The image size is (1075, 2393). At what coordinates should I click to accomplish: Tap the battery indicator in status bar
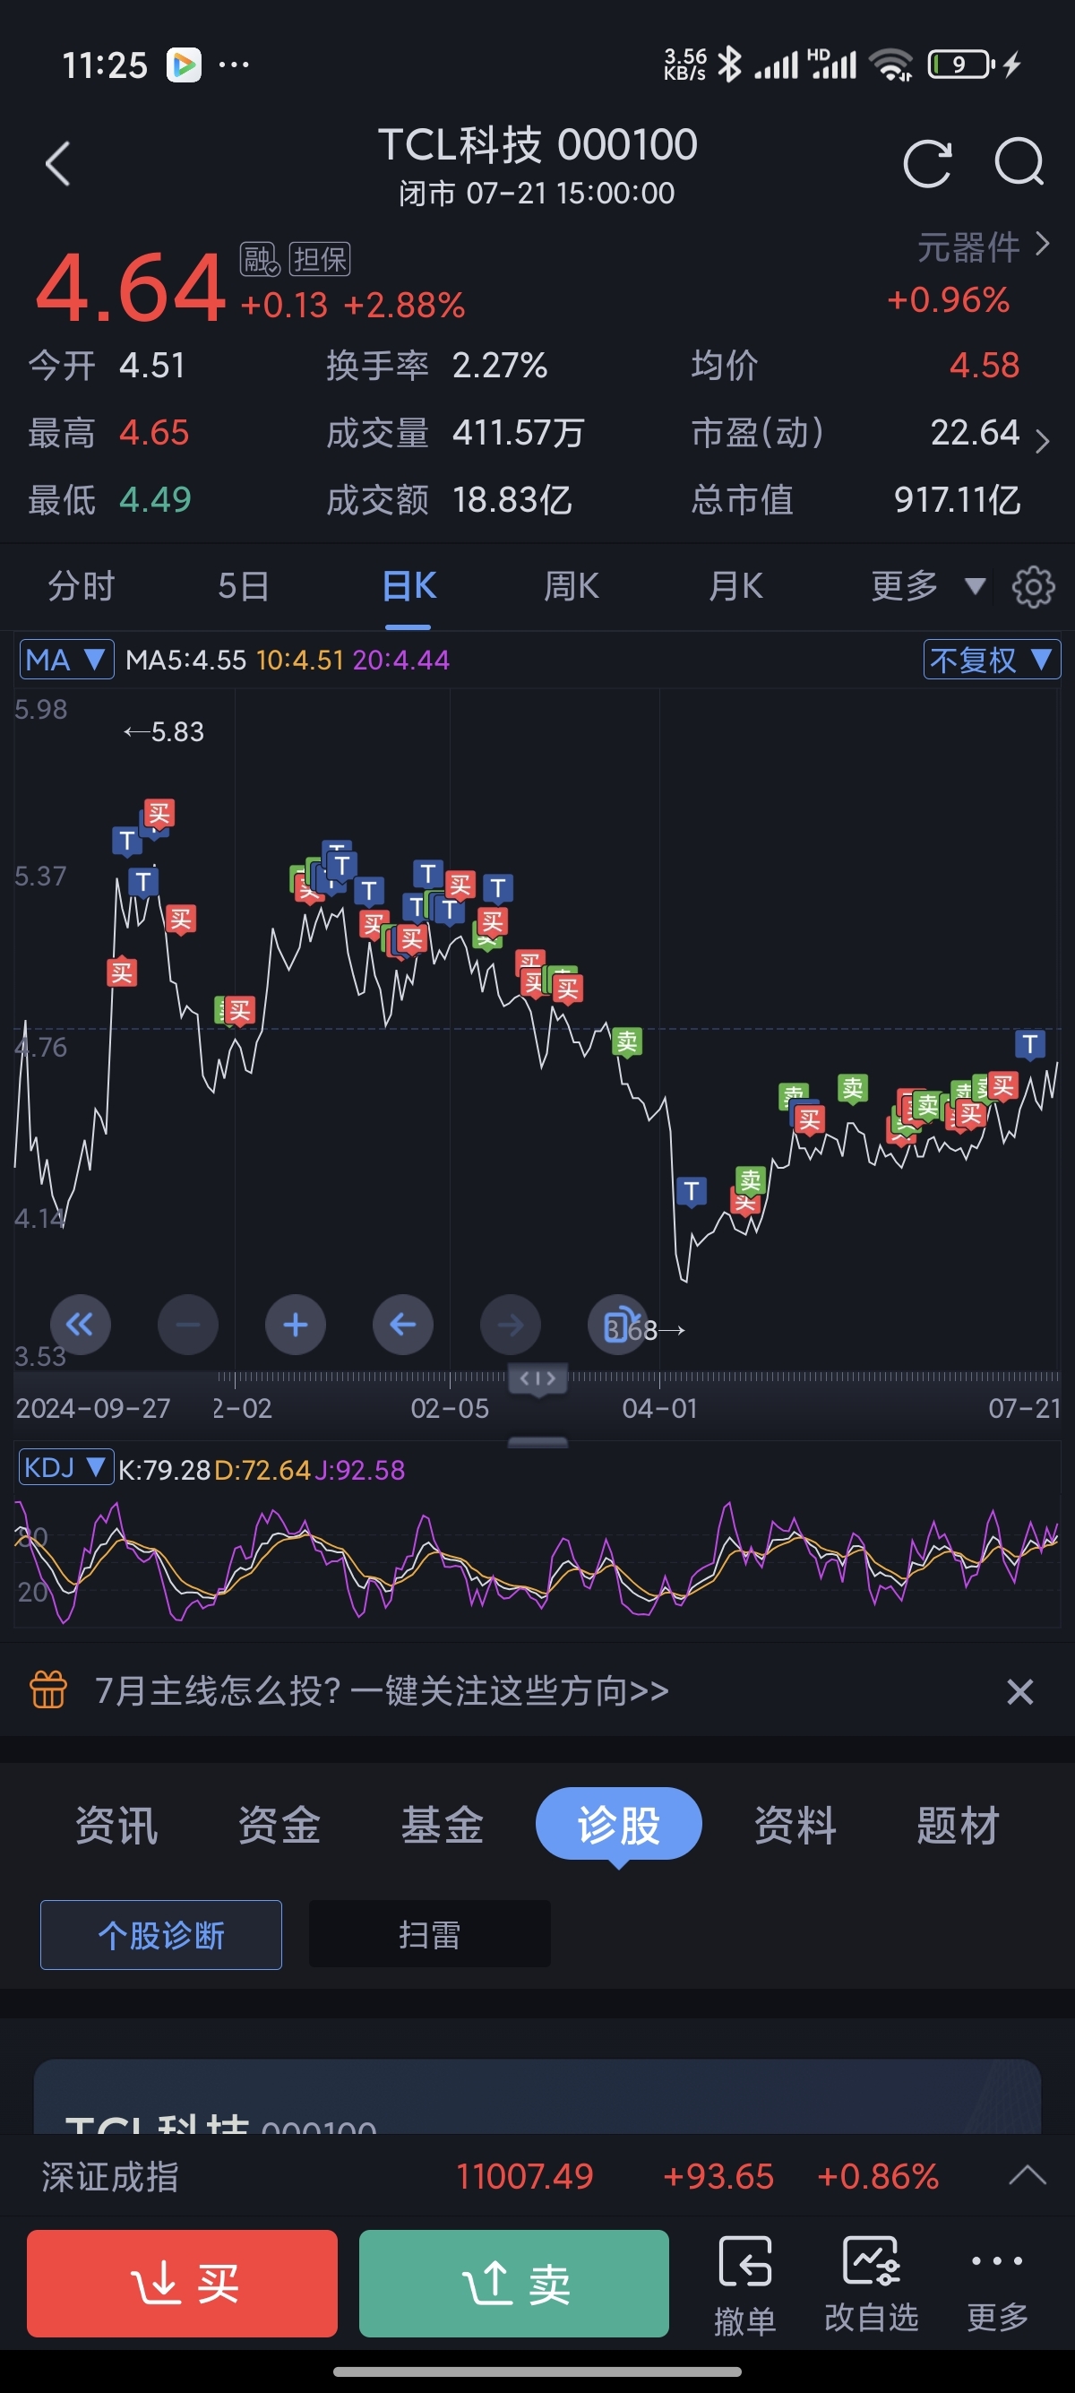tap(962, 65)
